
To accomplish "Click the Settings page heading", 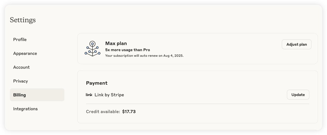I will point(23,20).
